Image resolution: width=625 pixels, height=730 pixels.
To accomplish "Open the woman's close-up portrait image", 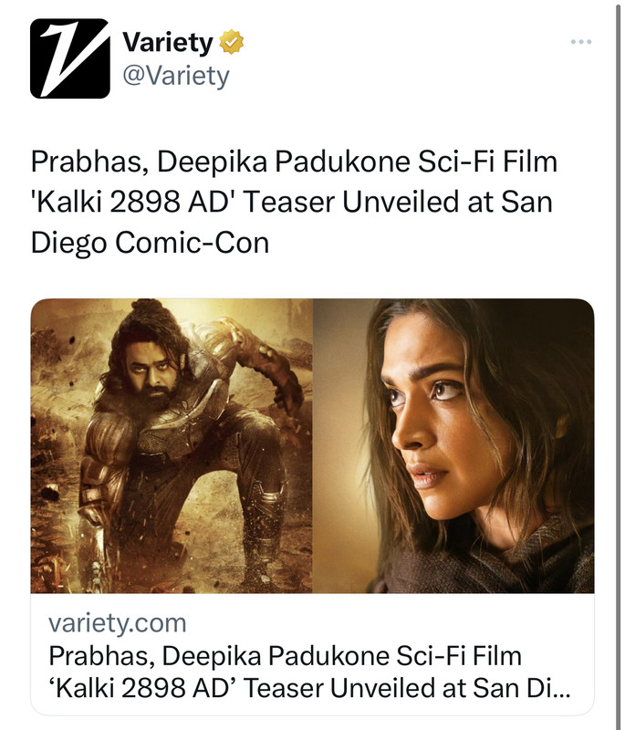I will coord(453,445).
